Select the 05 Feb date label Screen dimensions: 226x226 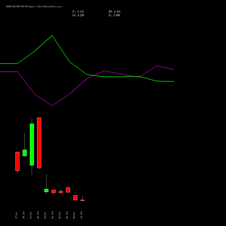coord(60,215)
